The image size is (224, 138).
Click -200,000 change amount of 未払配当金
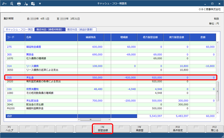(x=130, y=101)
